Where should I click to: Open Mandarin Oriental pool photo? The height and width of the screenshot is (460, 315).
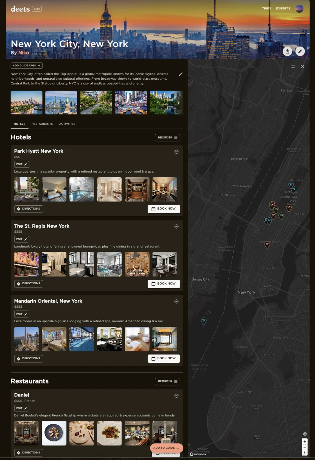tap(82, 339)
